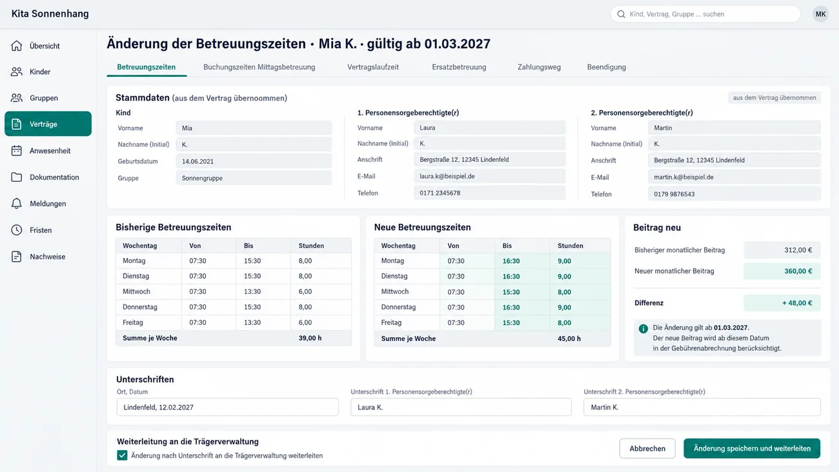Click the Nachweise file icon
The height and width of the screenshot is (472, 839).
(17, 257)
